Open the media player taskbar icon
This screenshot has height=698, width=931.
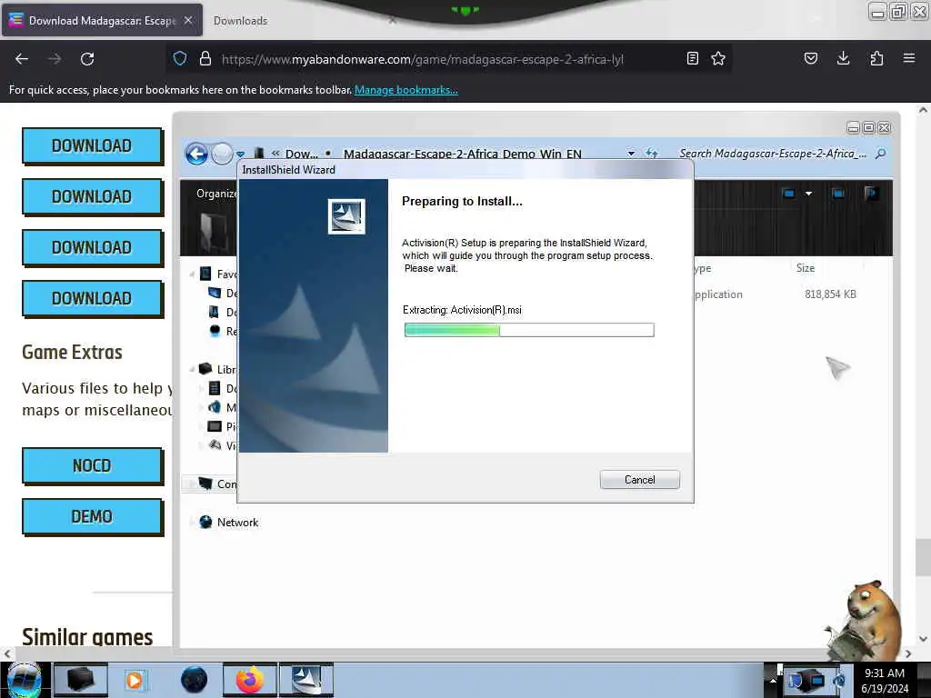tap(135, 680)
